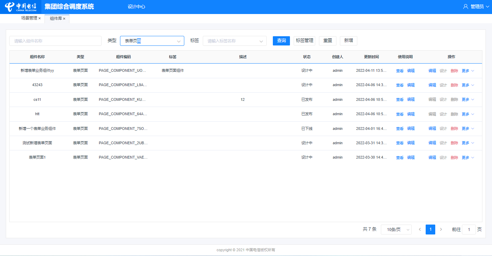Open the 标签 name dropdown
The image size is (492, 256).
(x=235, y=41)
